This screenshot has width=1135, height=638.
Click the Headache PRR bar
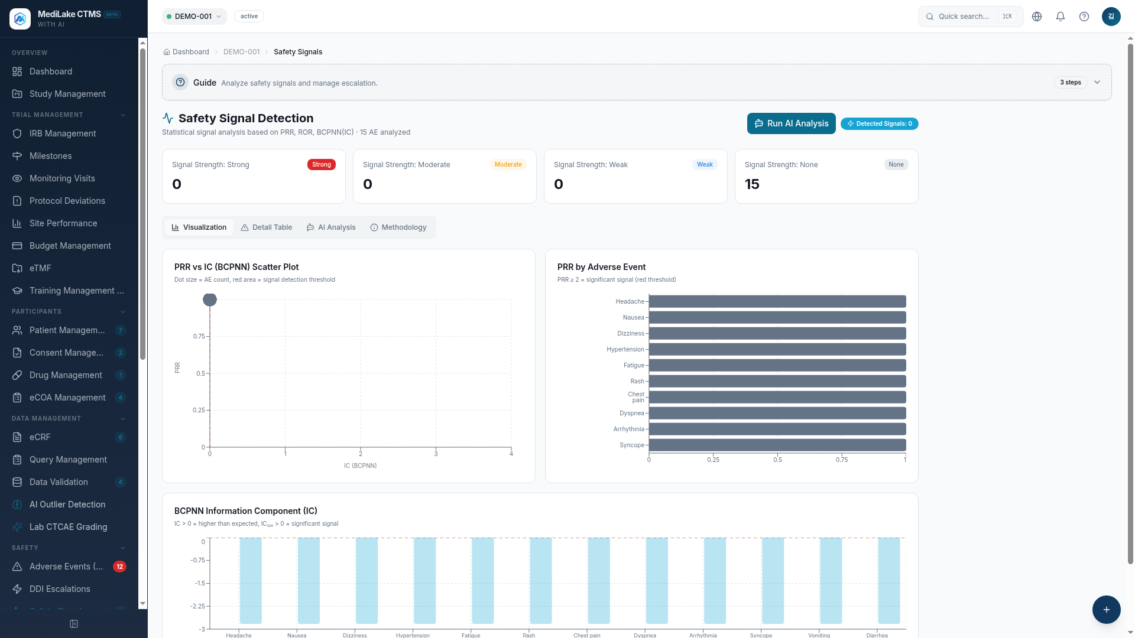777,301
